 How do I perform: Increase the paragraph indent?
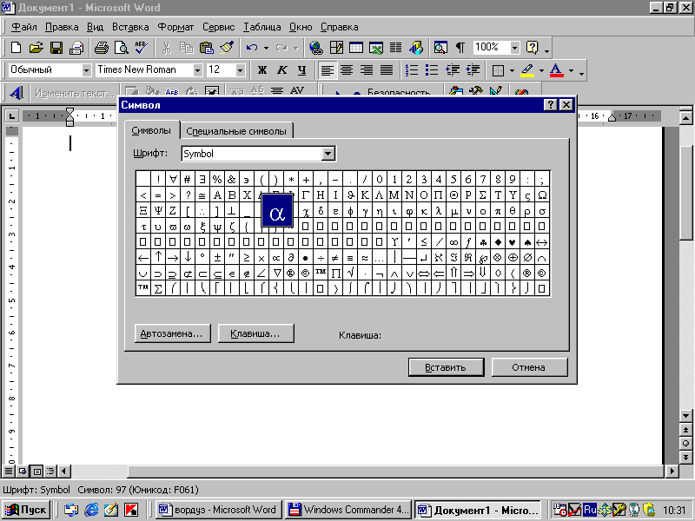tap(473, 70)
